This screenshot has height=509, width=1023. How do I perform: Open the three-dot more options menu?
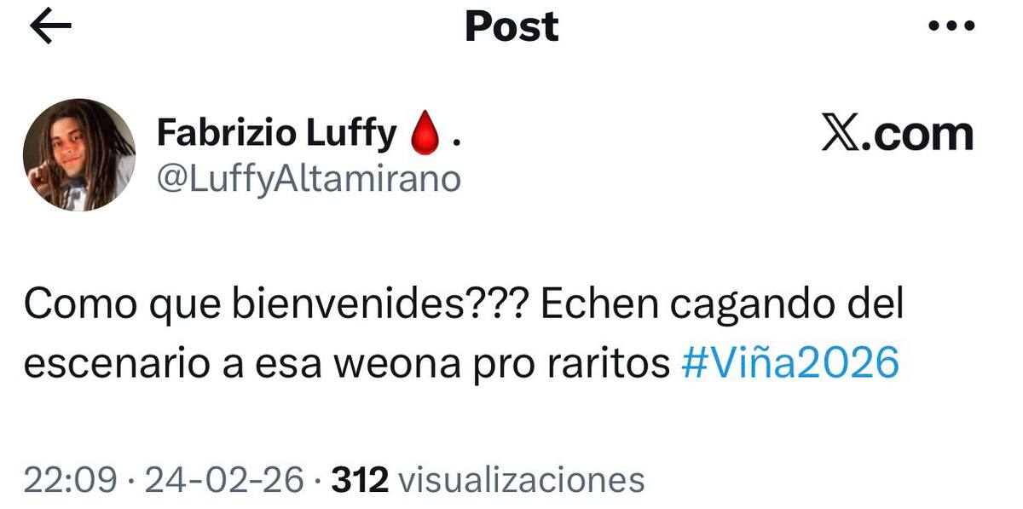pos(951,26)
